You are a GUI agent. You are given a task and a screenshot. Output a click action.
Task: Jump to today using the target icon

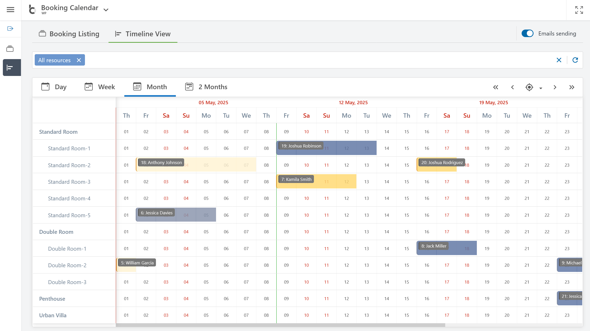(529, 87)
